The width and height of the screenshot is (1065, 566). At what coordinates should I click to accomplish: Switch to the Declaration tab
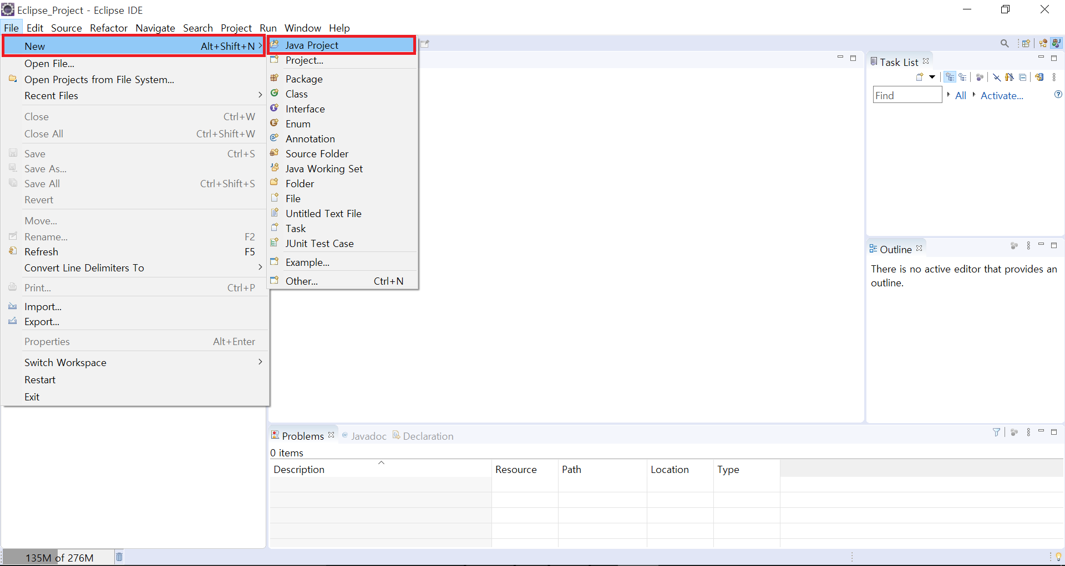(423, 436)
